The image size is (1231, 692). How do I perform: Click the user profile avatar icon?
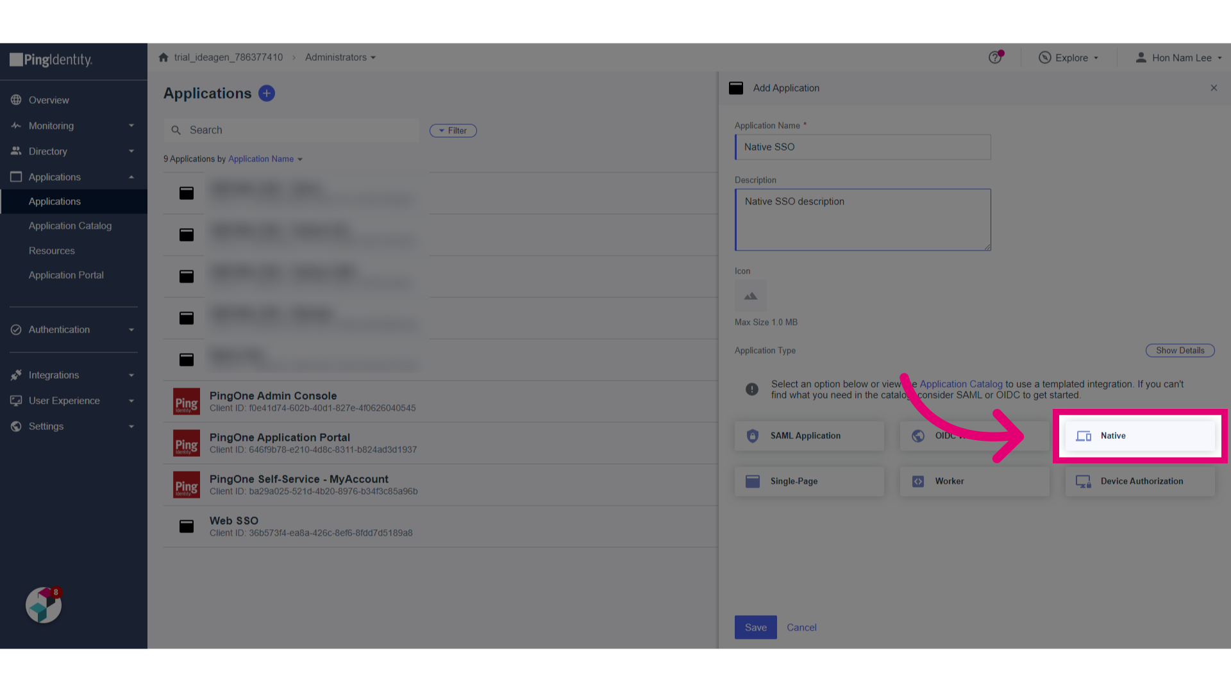[x=1141, y=58]
